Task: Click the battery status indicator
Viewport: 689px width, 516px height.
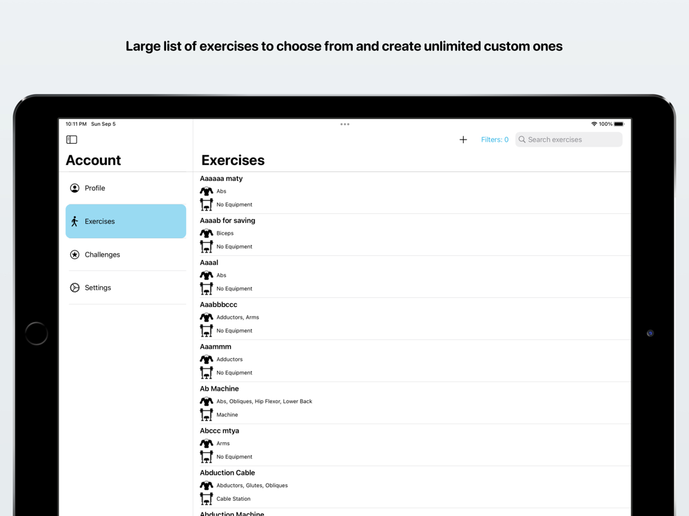Action: click(x=619, y=125)
